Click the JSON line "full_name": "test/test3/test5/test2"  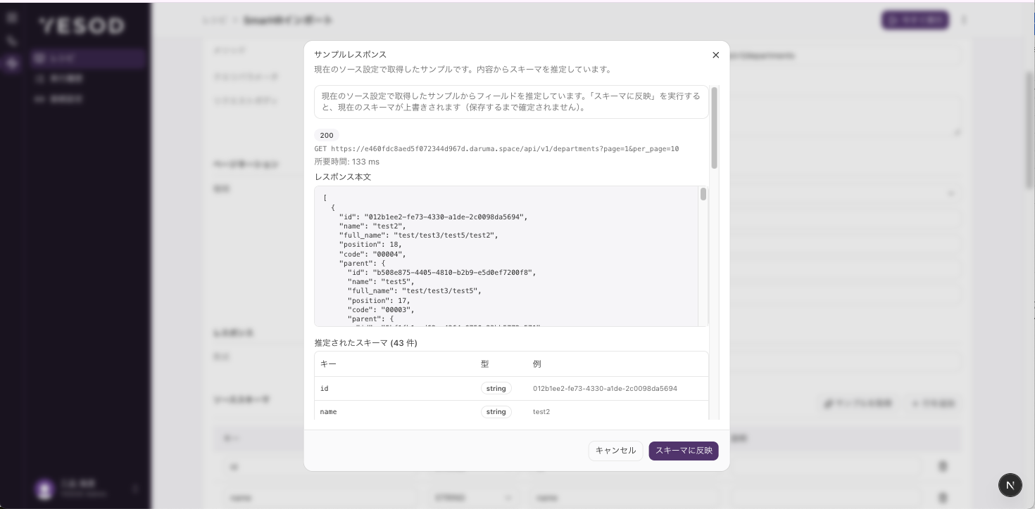419,236
